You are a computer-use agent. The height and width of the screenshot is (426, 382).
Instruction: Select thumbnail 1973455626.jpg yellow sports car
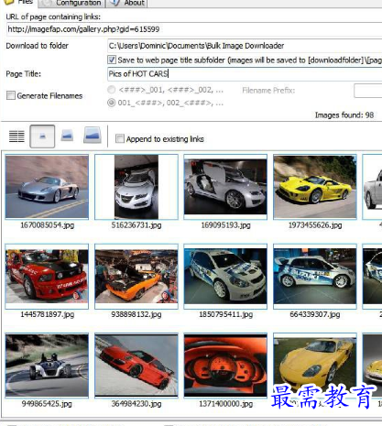315,187
